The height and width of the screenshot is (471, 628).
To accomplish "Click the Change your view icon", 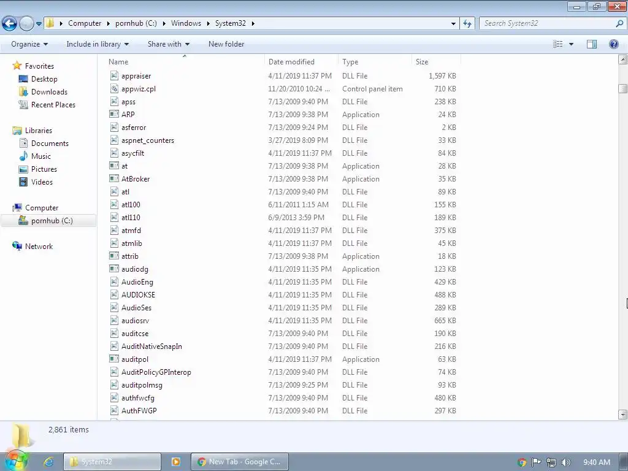I will click(558, 44).
